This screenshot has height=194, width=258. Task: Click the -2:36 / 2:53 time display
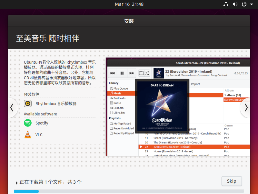click(241, 73)
